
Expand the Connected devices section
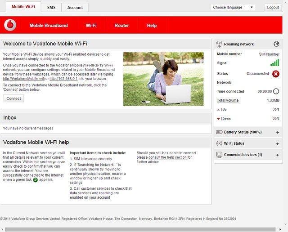pyautogui.click(x=277, y=155)
